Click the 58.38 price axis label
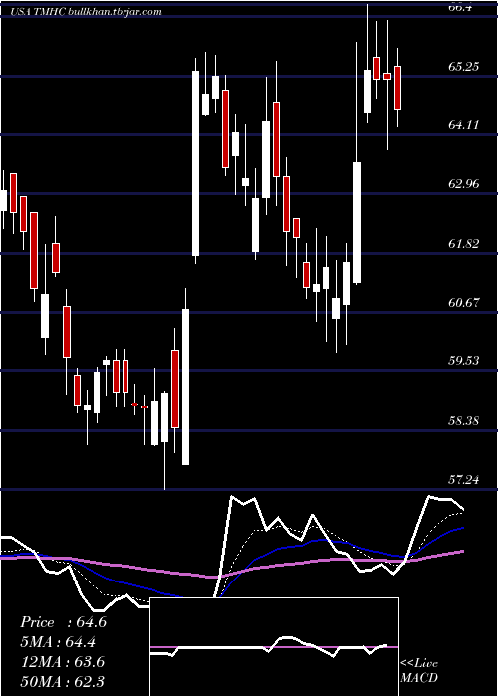 click(464, 420)
